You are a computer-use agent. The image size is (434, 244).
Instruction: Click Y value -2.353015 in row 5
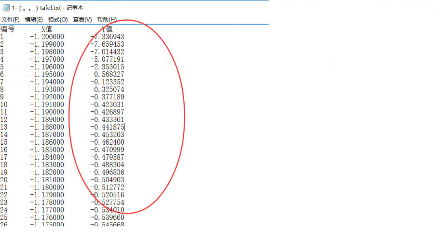pos(108,67)
